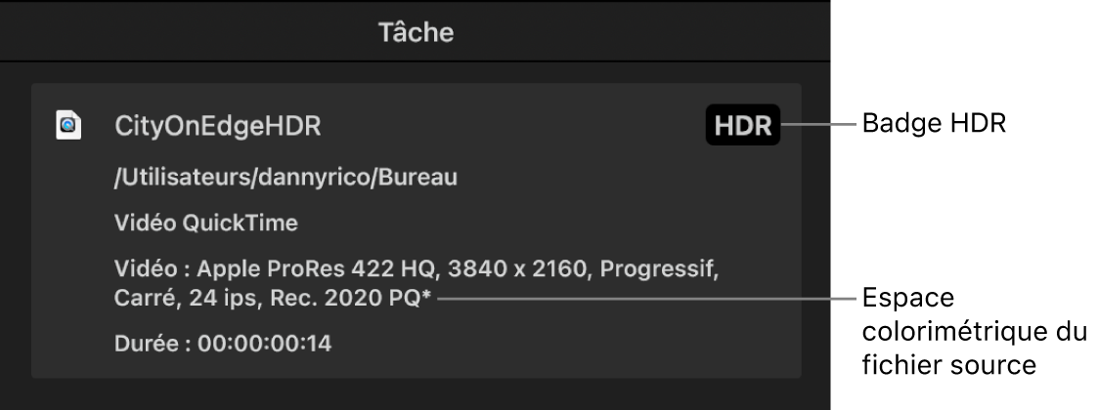Viewport: 1098px width, 410px height.
Task: Click the HDR badge
Action: pos(742,126)
